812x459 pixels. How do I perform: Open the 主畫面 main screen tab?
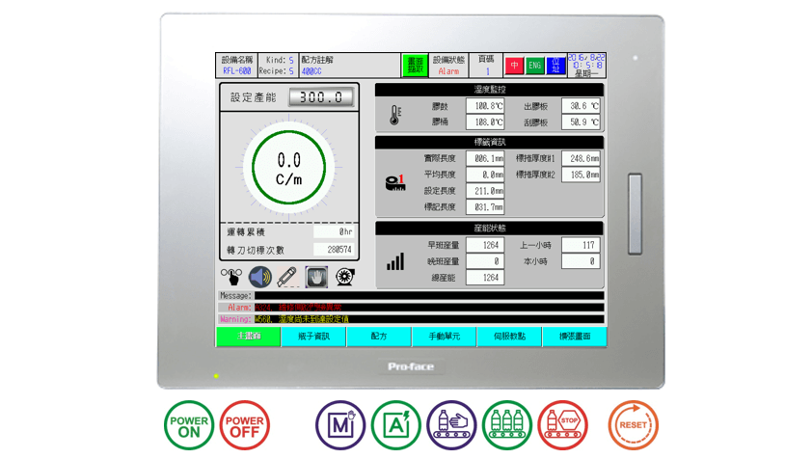coord(249,337)
